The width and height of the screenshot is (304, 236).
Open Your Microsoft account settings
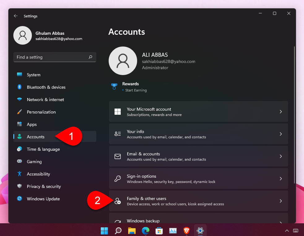click(x=198, y=112)
